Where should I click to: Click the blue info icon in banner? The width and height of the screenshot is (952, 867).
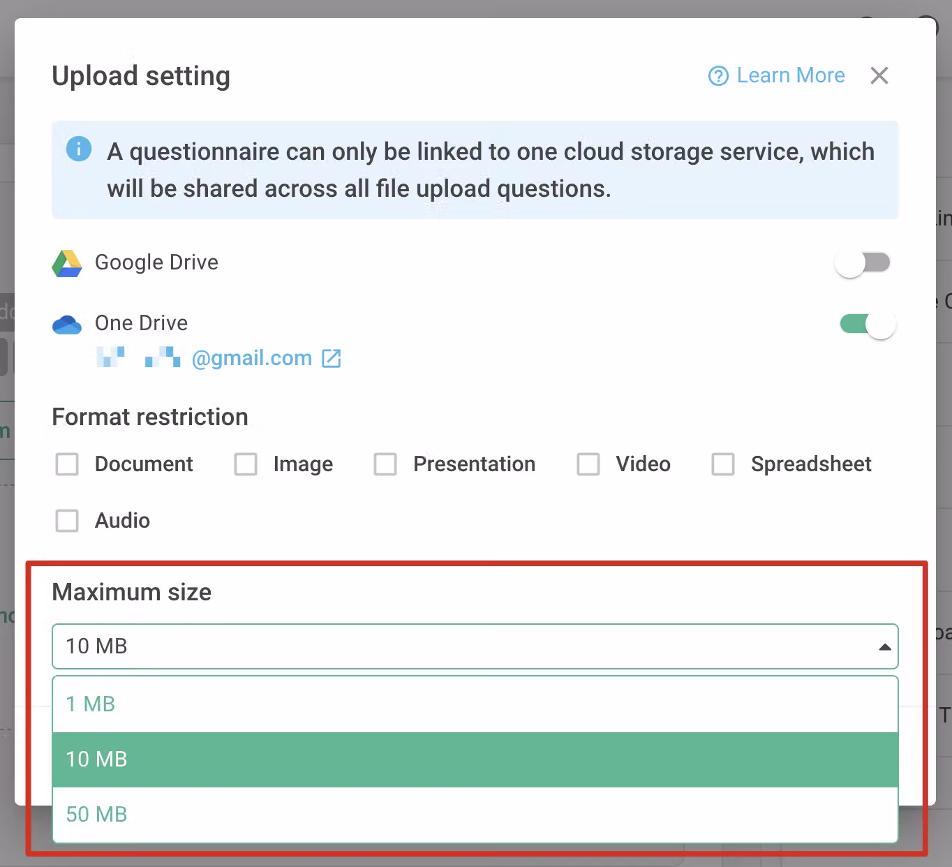coord(79,149)
